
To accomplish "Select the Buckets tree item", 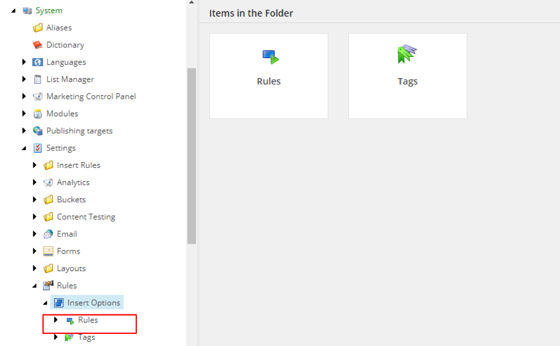I will click(71, 199).
